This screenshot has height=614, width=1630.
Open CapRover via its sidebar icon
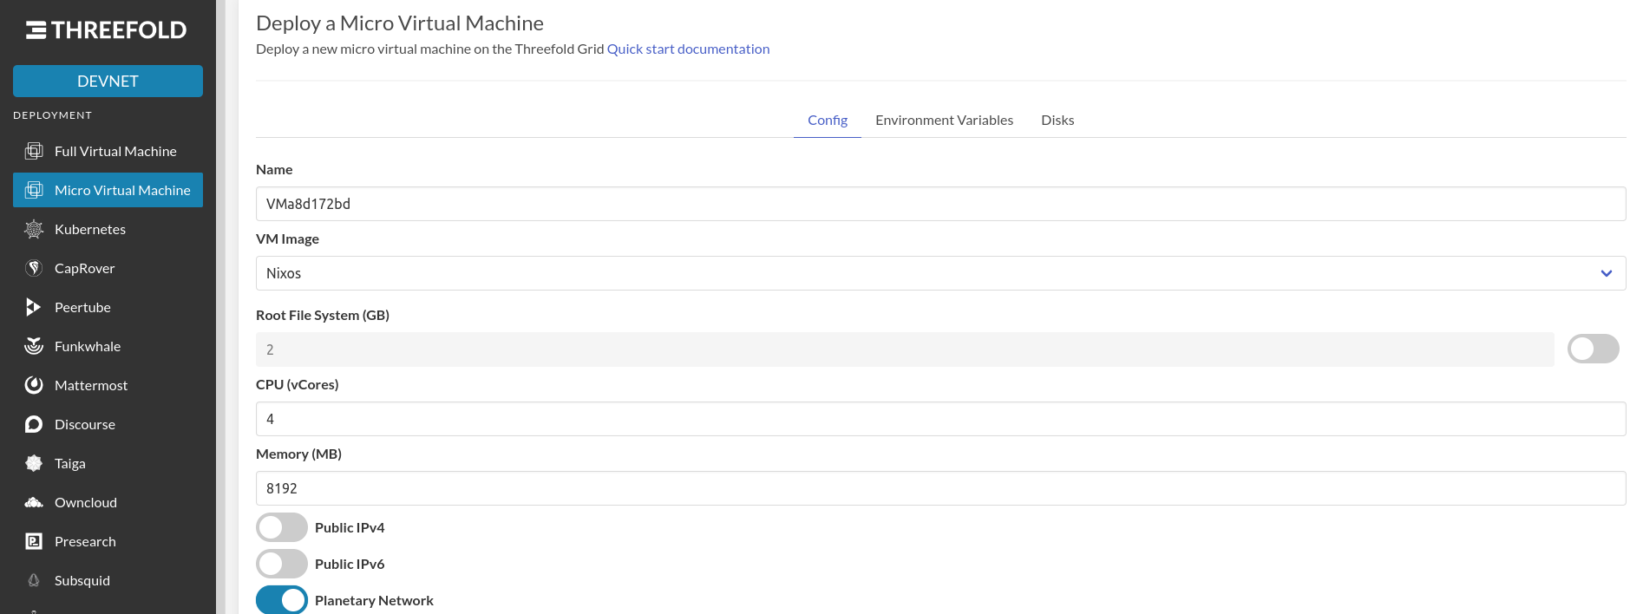[34, 268]
